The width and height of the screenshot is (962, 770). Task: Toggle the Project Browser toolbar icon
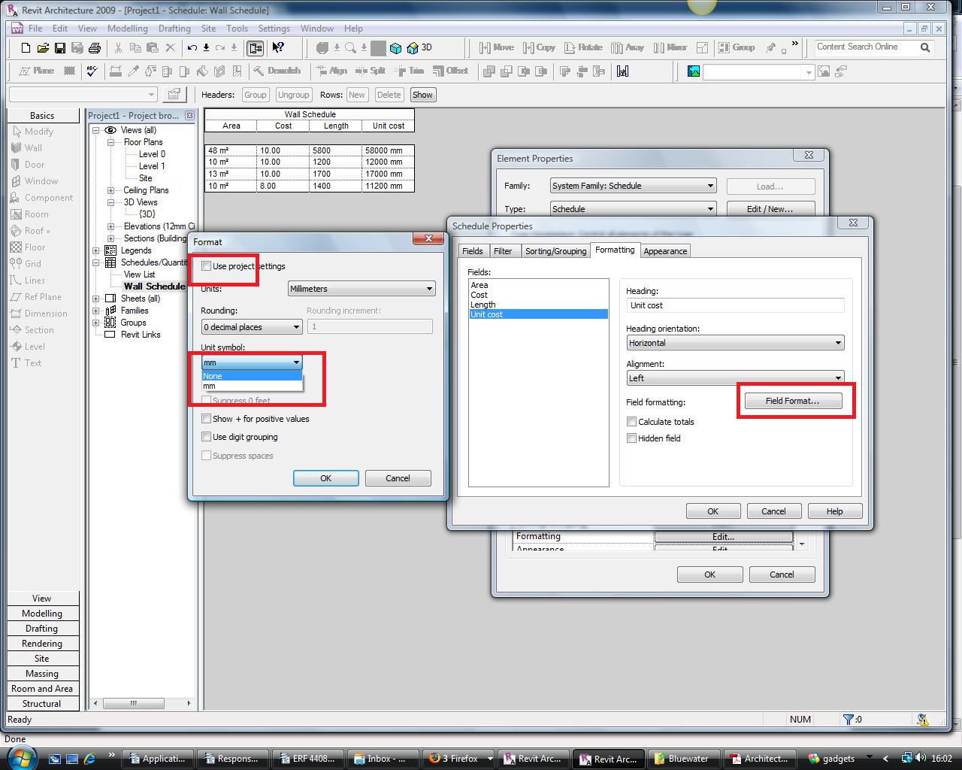point(256,48)
